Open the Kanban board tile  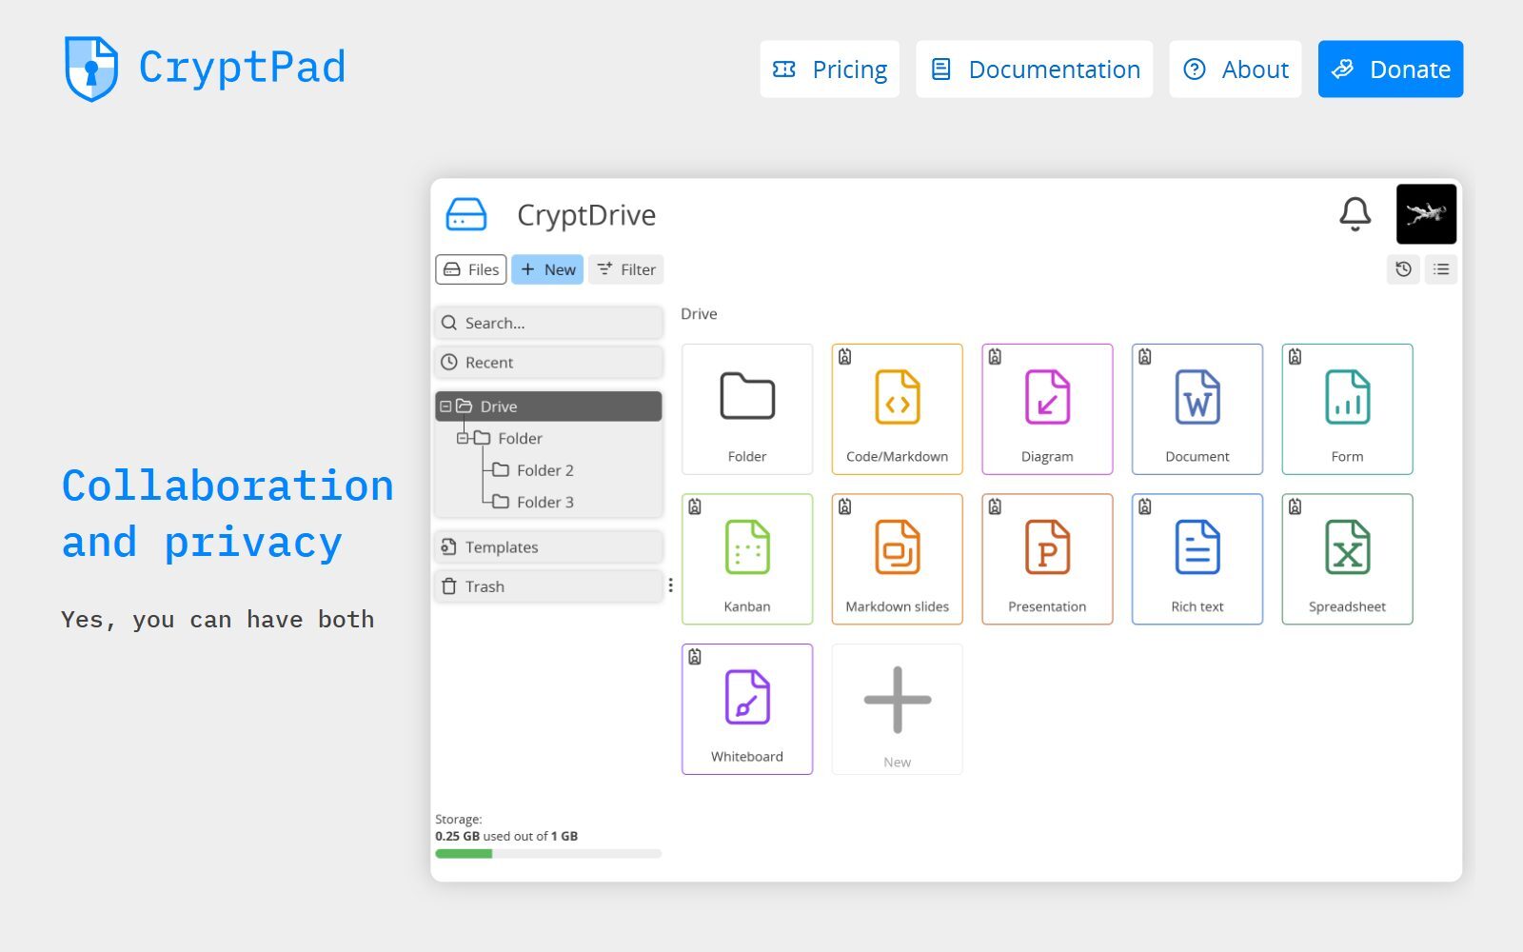click(x=747, y=559)
